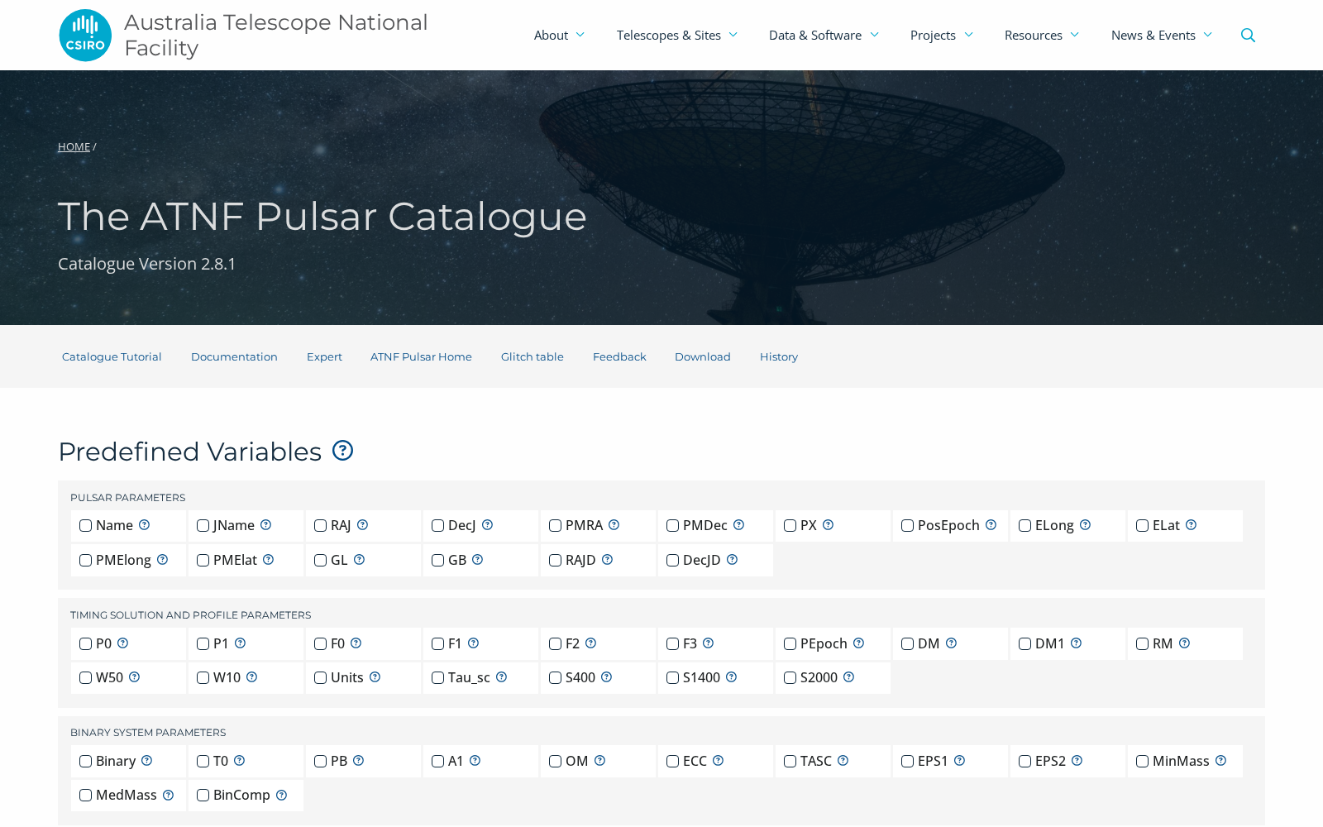Open the Tau_sc help icon

tap(501, 677)
